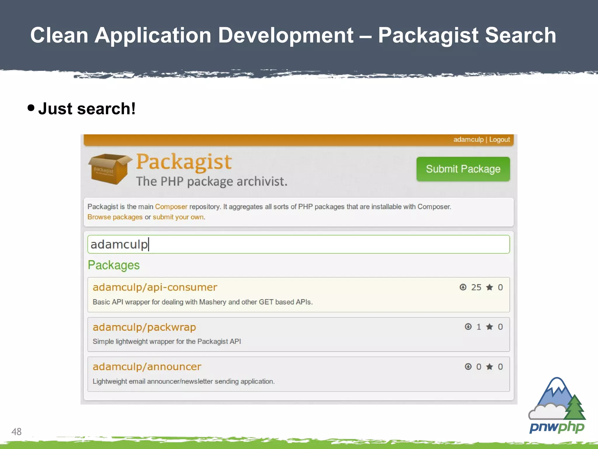Click the download icon on adamculp/packwrap row

[x=468, y=327]
